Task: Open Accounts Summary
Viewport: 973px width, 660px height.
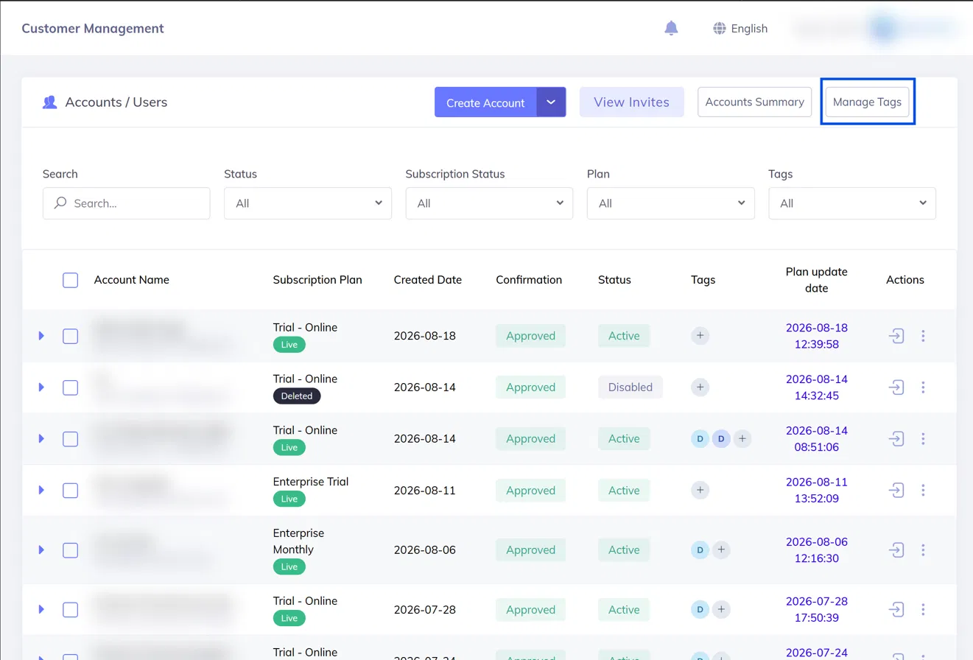Action: (x=754, y=102)
